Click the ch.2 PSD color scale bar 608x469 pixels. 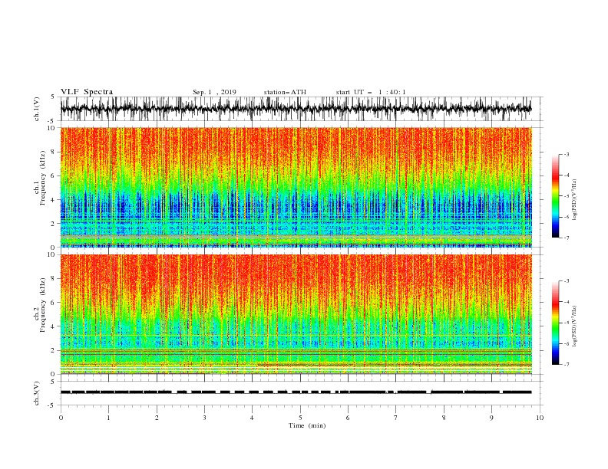556,323
